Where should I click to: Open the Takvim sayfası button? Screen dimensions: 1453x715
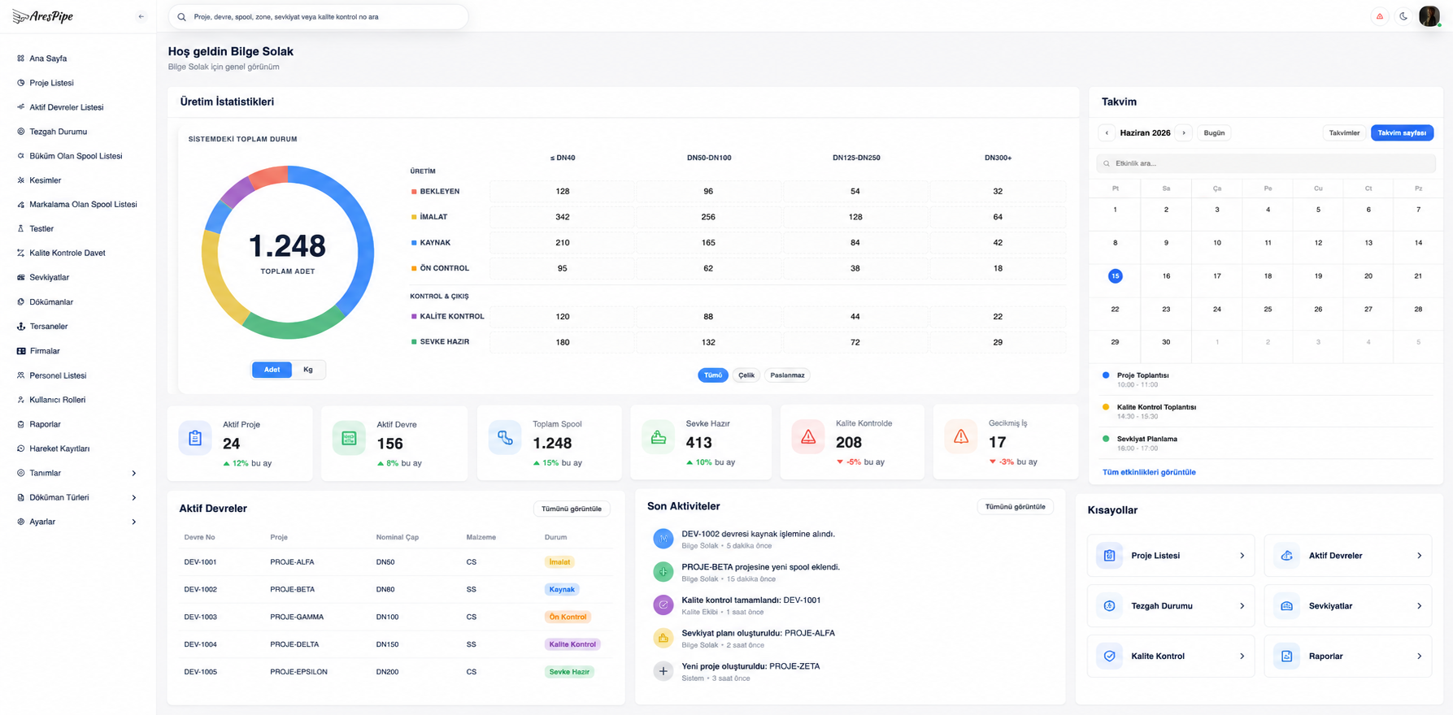[x=1402, y=132]
